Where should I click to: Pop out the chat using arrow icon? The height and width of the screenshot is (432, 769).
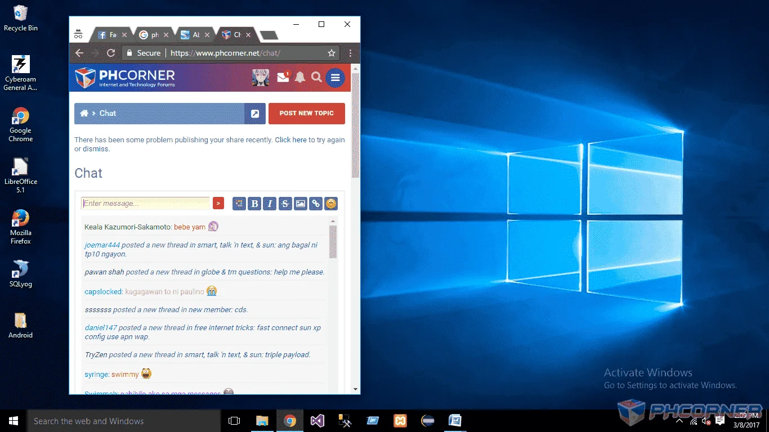click(x=255, y=114)
